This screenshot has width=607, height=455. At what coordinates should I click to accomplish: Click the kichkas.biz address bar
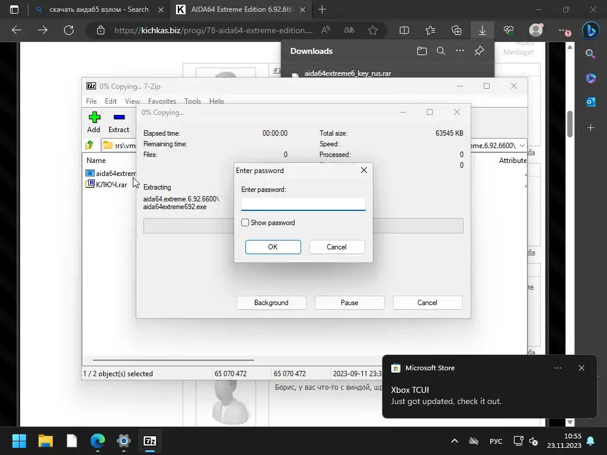pyautogui.click(x=213, y=30)
